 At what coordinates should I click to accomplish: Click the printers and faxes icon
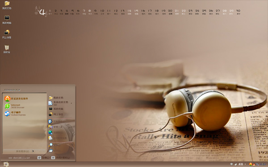pos(50,138)
